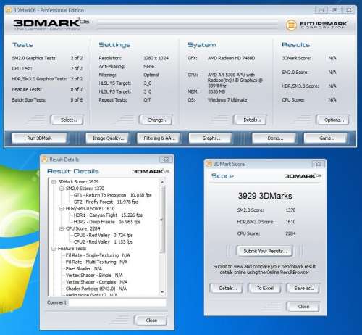The image size is (362, 335).
Task: Click Close button in Result Details
Action: 151,320
